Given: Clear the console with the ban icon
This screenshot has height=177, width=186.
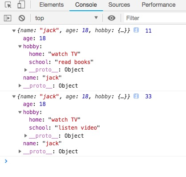Looking at the screenshot, I should pos(22,18).
